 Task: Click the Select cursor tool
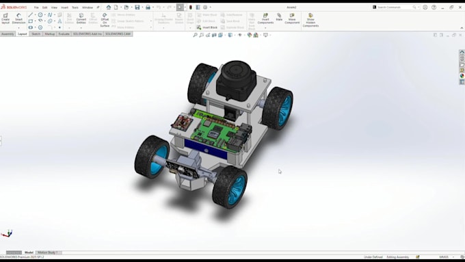point(180,7)
